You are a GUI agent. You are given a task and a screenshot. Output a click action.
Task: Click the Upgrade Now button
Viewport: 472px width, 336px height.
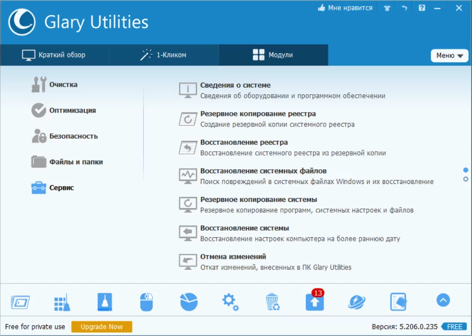click(102, 327)
